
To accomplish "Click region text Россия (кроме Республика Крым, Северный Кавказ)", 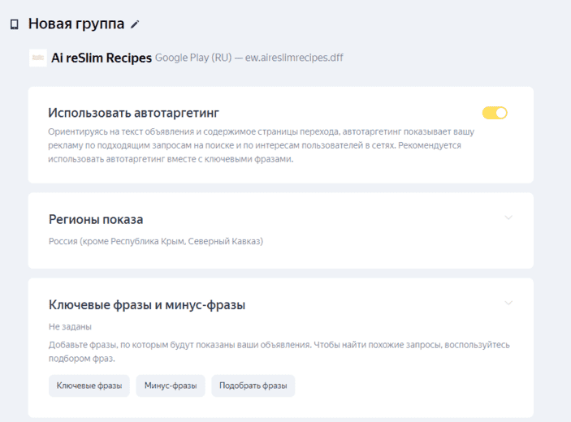I will pos(156,241).
